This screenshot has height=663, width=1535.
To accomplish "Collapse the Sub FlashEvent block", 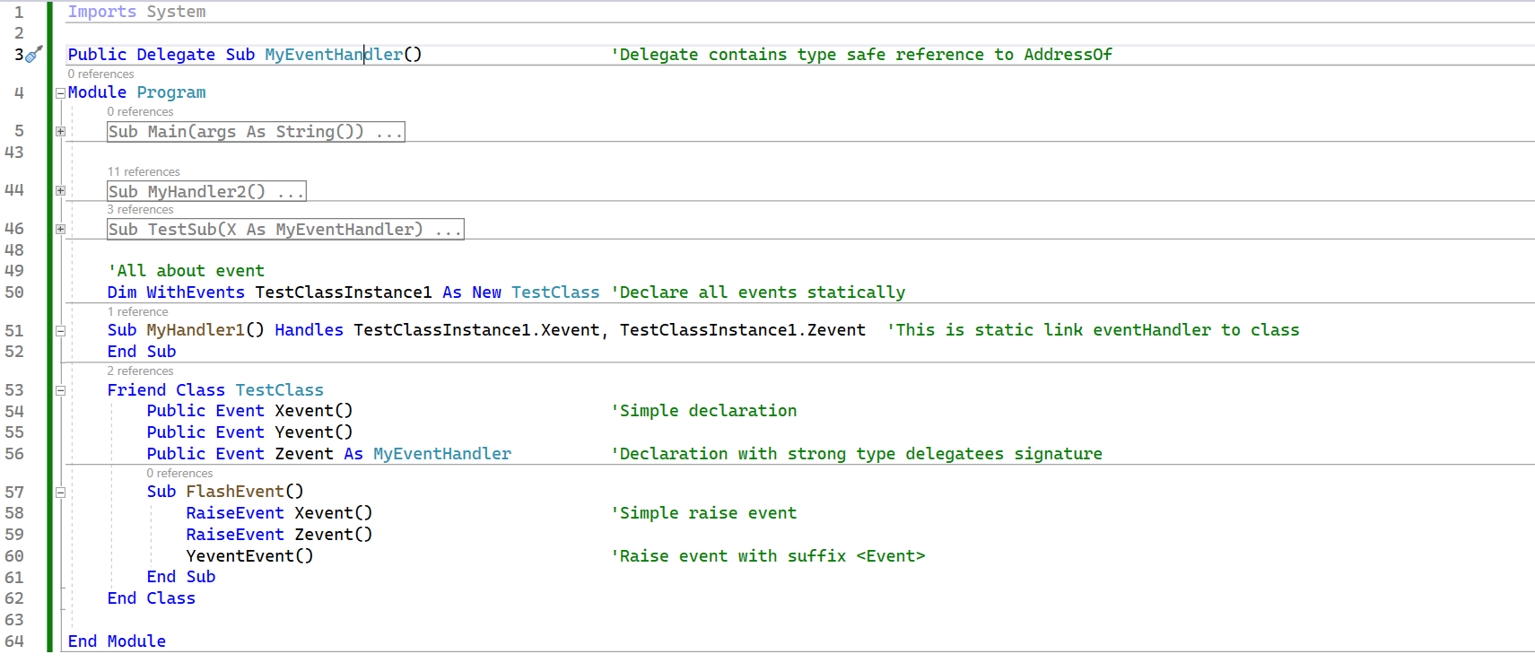I will click(x=60, y=493).
